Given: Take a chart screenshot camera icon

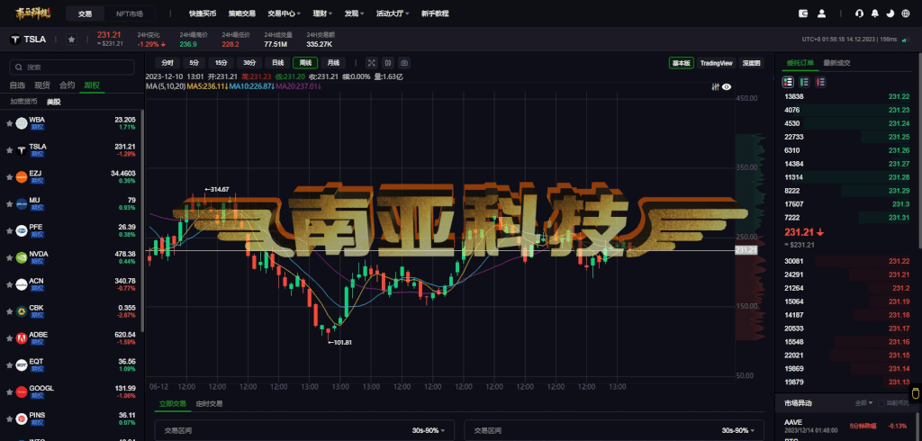Looking at the screenshot, I should (x=404, y=63).
